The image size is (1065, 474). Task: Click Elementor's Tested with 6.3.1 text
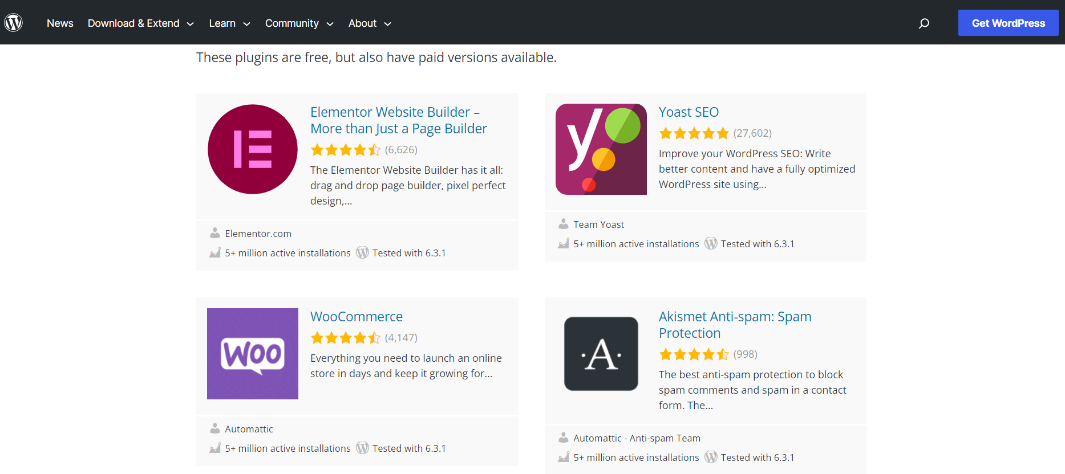409,253
